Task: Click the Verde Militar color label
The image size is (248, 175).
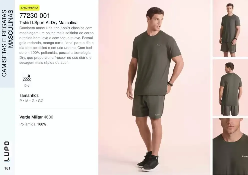Action: coord(31,117)
